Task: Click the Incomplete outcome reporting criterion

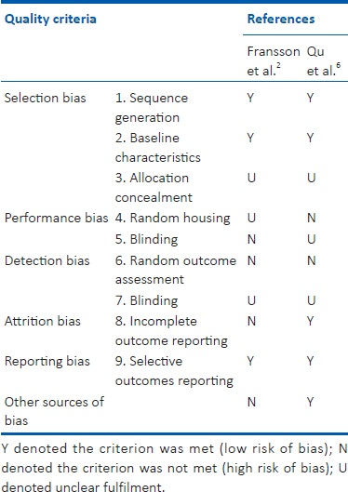Action: 171,331
